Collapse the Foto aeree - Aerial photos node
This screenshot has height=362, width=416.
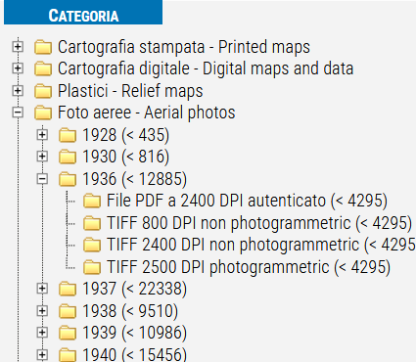[18, 113]
